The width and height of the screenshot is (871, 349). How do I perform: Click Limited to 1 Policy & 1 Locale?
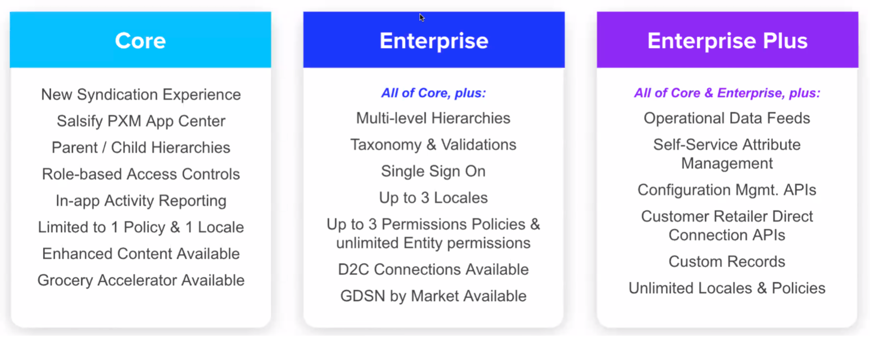point(141,227)
